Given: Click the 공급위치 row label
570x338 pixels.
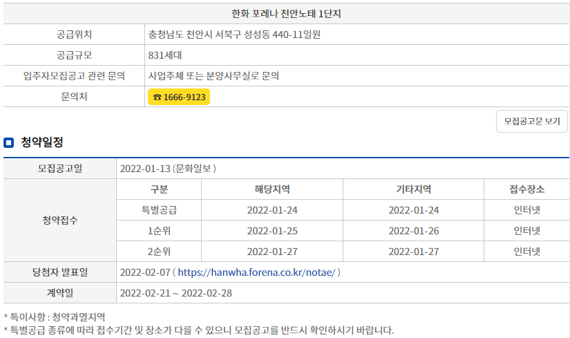Looking at the screenshot, I should click(74, 35).
